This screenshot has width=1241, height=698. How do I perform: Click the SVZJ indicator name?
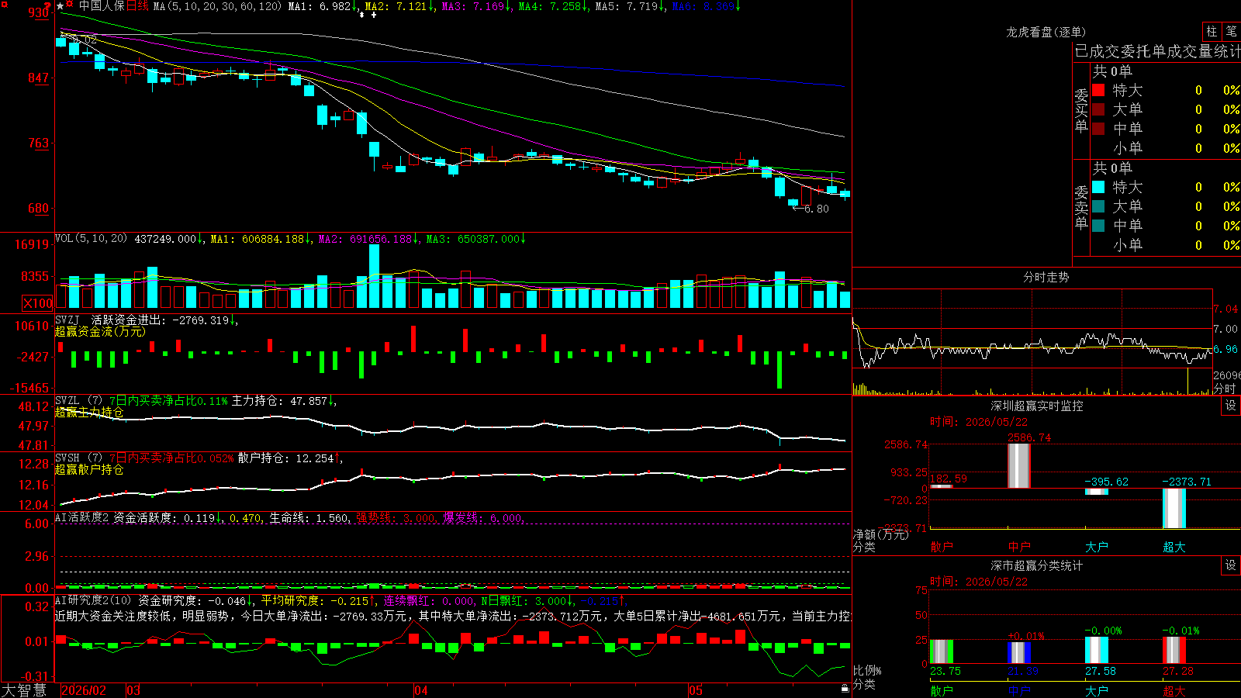tap(67, 320)
